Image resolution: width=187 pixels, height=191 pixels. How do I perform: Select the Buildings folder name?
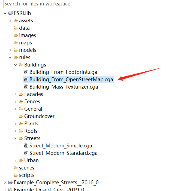(x=35, y=65)
